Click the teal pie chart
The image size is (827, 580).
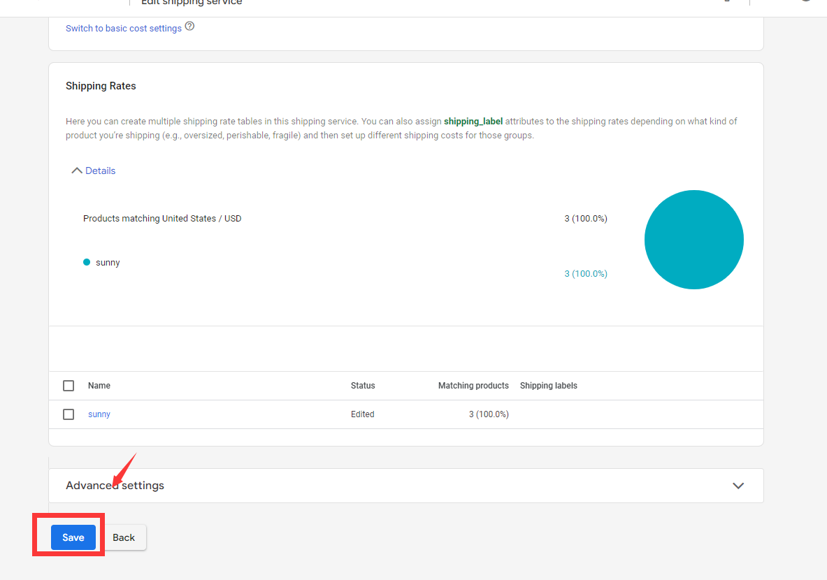pos(693,239)
